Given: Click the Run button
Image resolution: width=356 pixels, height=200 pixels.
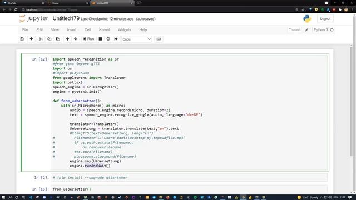Looking at the screenshot, I should [88, 39].
